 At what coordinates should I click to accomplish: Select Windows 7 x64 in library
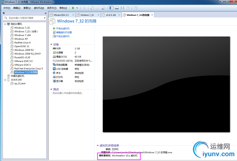click(22, 35)
